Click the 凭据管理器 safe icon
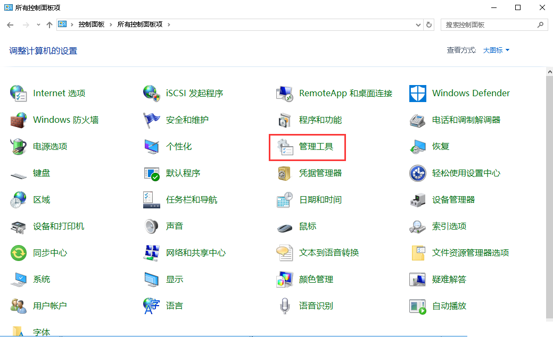Screen dimensions: 553x337 (x=285, y=173)
